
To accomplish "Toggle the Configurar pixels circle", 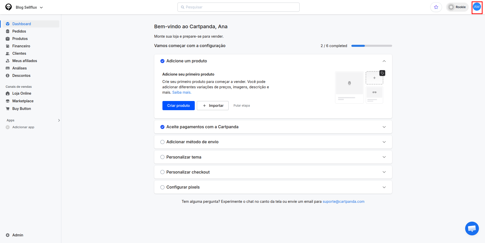I will [162, 187].
